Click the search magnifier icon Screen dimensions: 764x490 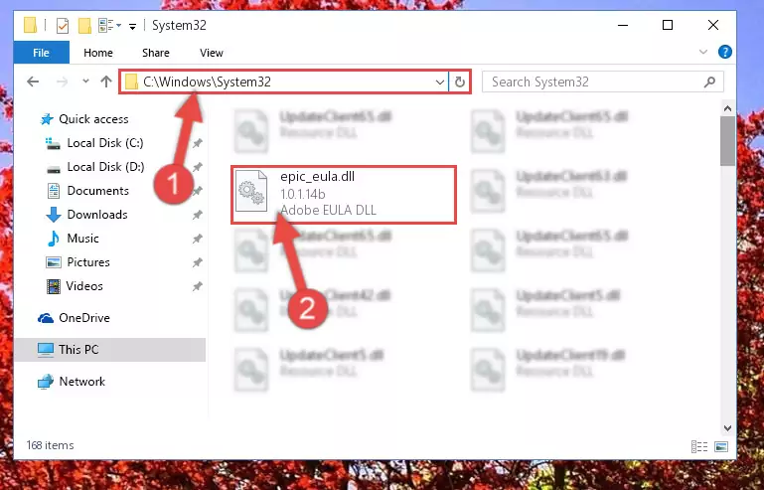709,82
